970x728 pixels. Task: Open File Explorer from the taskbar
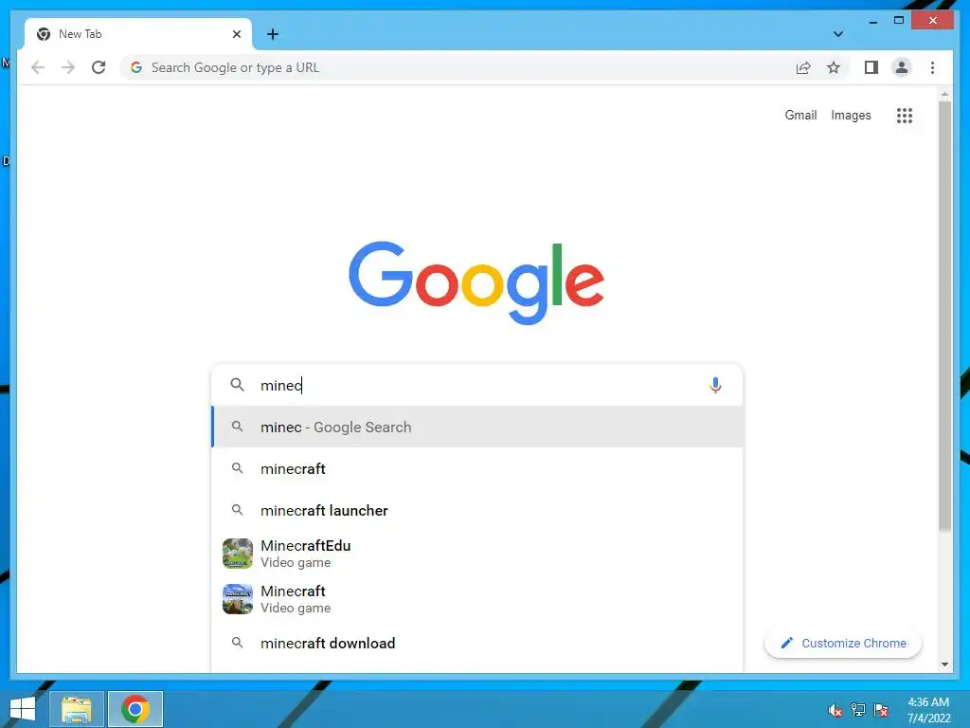point(77,709)
